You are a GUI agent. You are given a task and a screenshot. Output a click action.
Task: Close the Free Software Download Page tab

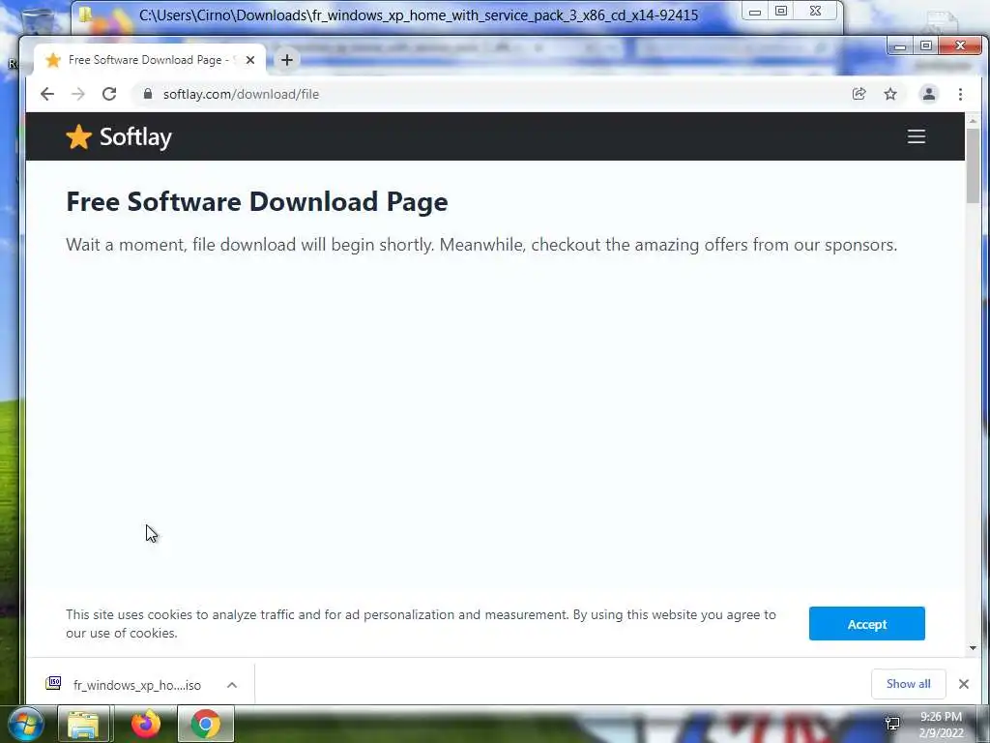coord(250,60)
